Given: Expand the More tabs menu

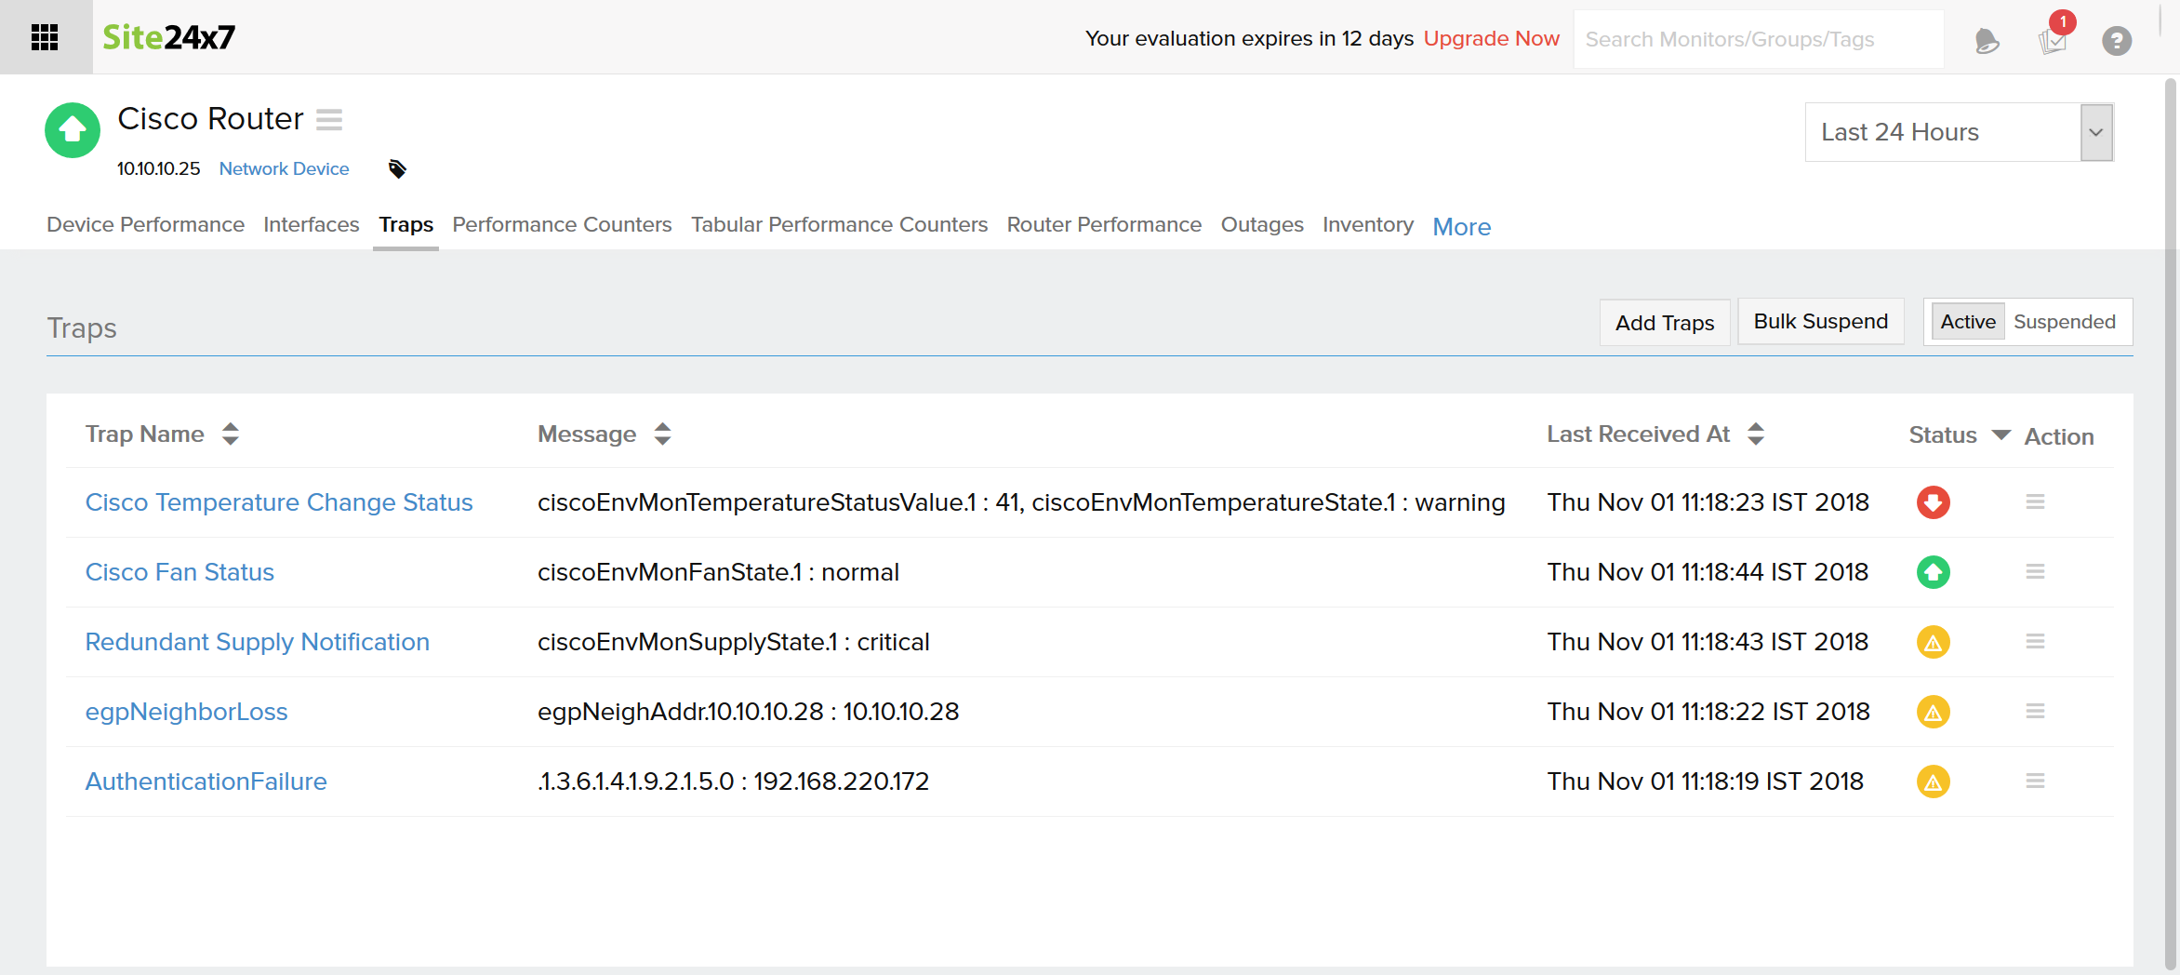Looking at the screenshot, I should (1461, 226).
